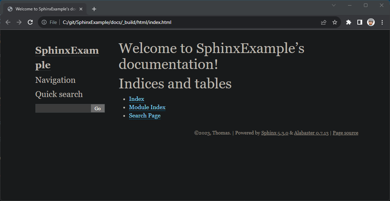
Task: Open the Module Index link
Action: click(x=147, y=107)
